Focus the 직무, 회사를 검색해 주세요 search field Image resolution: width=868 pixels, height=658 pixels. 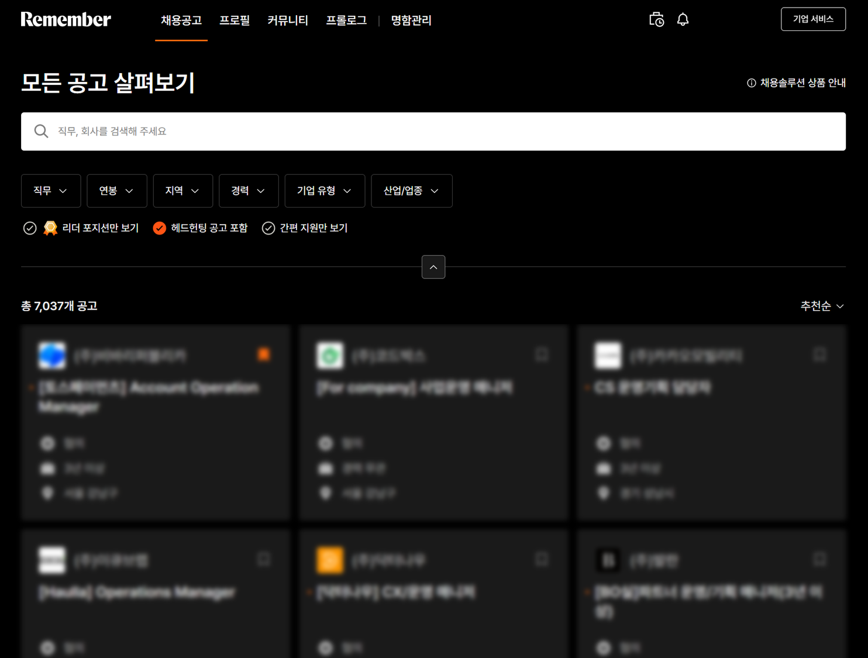(x=433, y=132)
